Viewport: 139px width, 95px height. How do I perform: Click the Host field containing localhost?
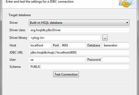(40, 45)
